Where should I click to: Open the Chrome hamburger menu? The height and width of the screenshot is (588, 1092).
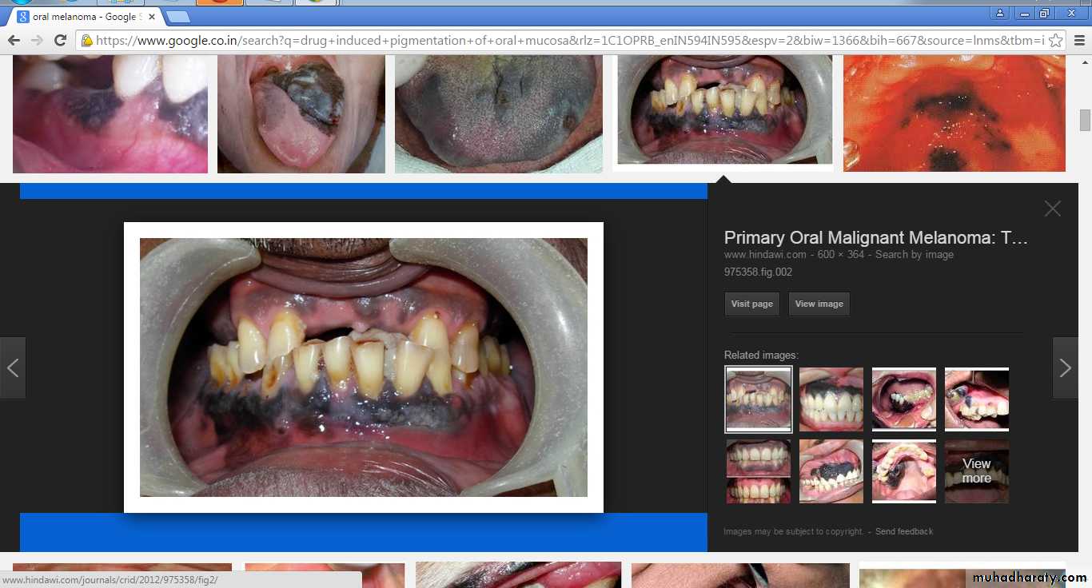point(1079,40)
